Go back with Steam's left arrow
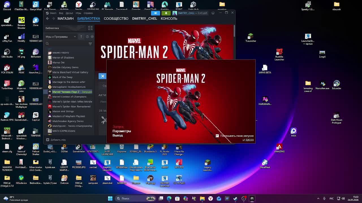This screenshot has height=203, width=362. (x=48, y=19)
